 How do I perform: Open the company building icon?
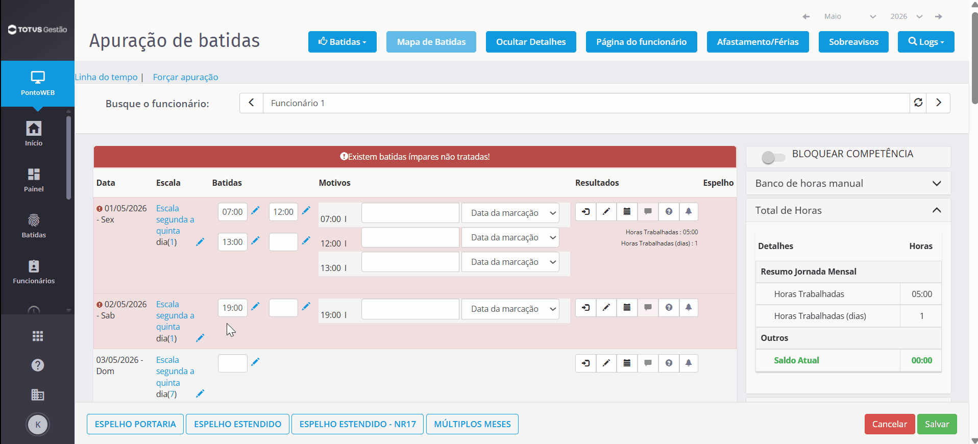pyautogui.click(x=38, y=394)
